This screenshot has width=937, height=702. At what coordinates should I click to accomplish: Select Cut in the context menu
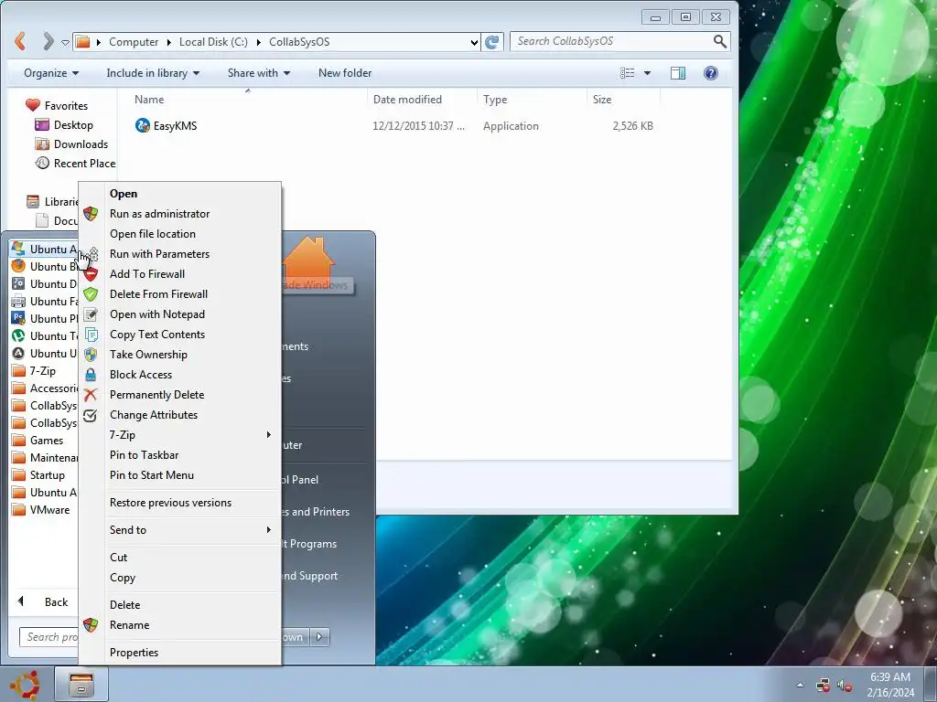(x=118, y=557)
